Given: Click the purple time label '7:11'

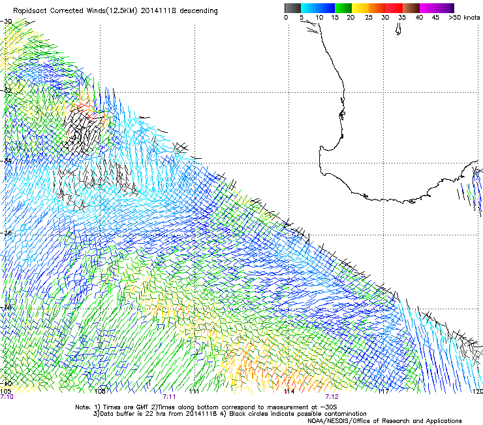Looking at the screenshot, I should click(x=169, y=397).
